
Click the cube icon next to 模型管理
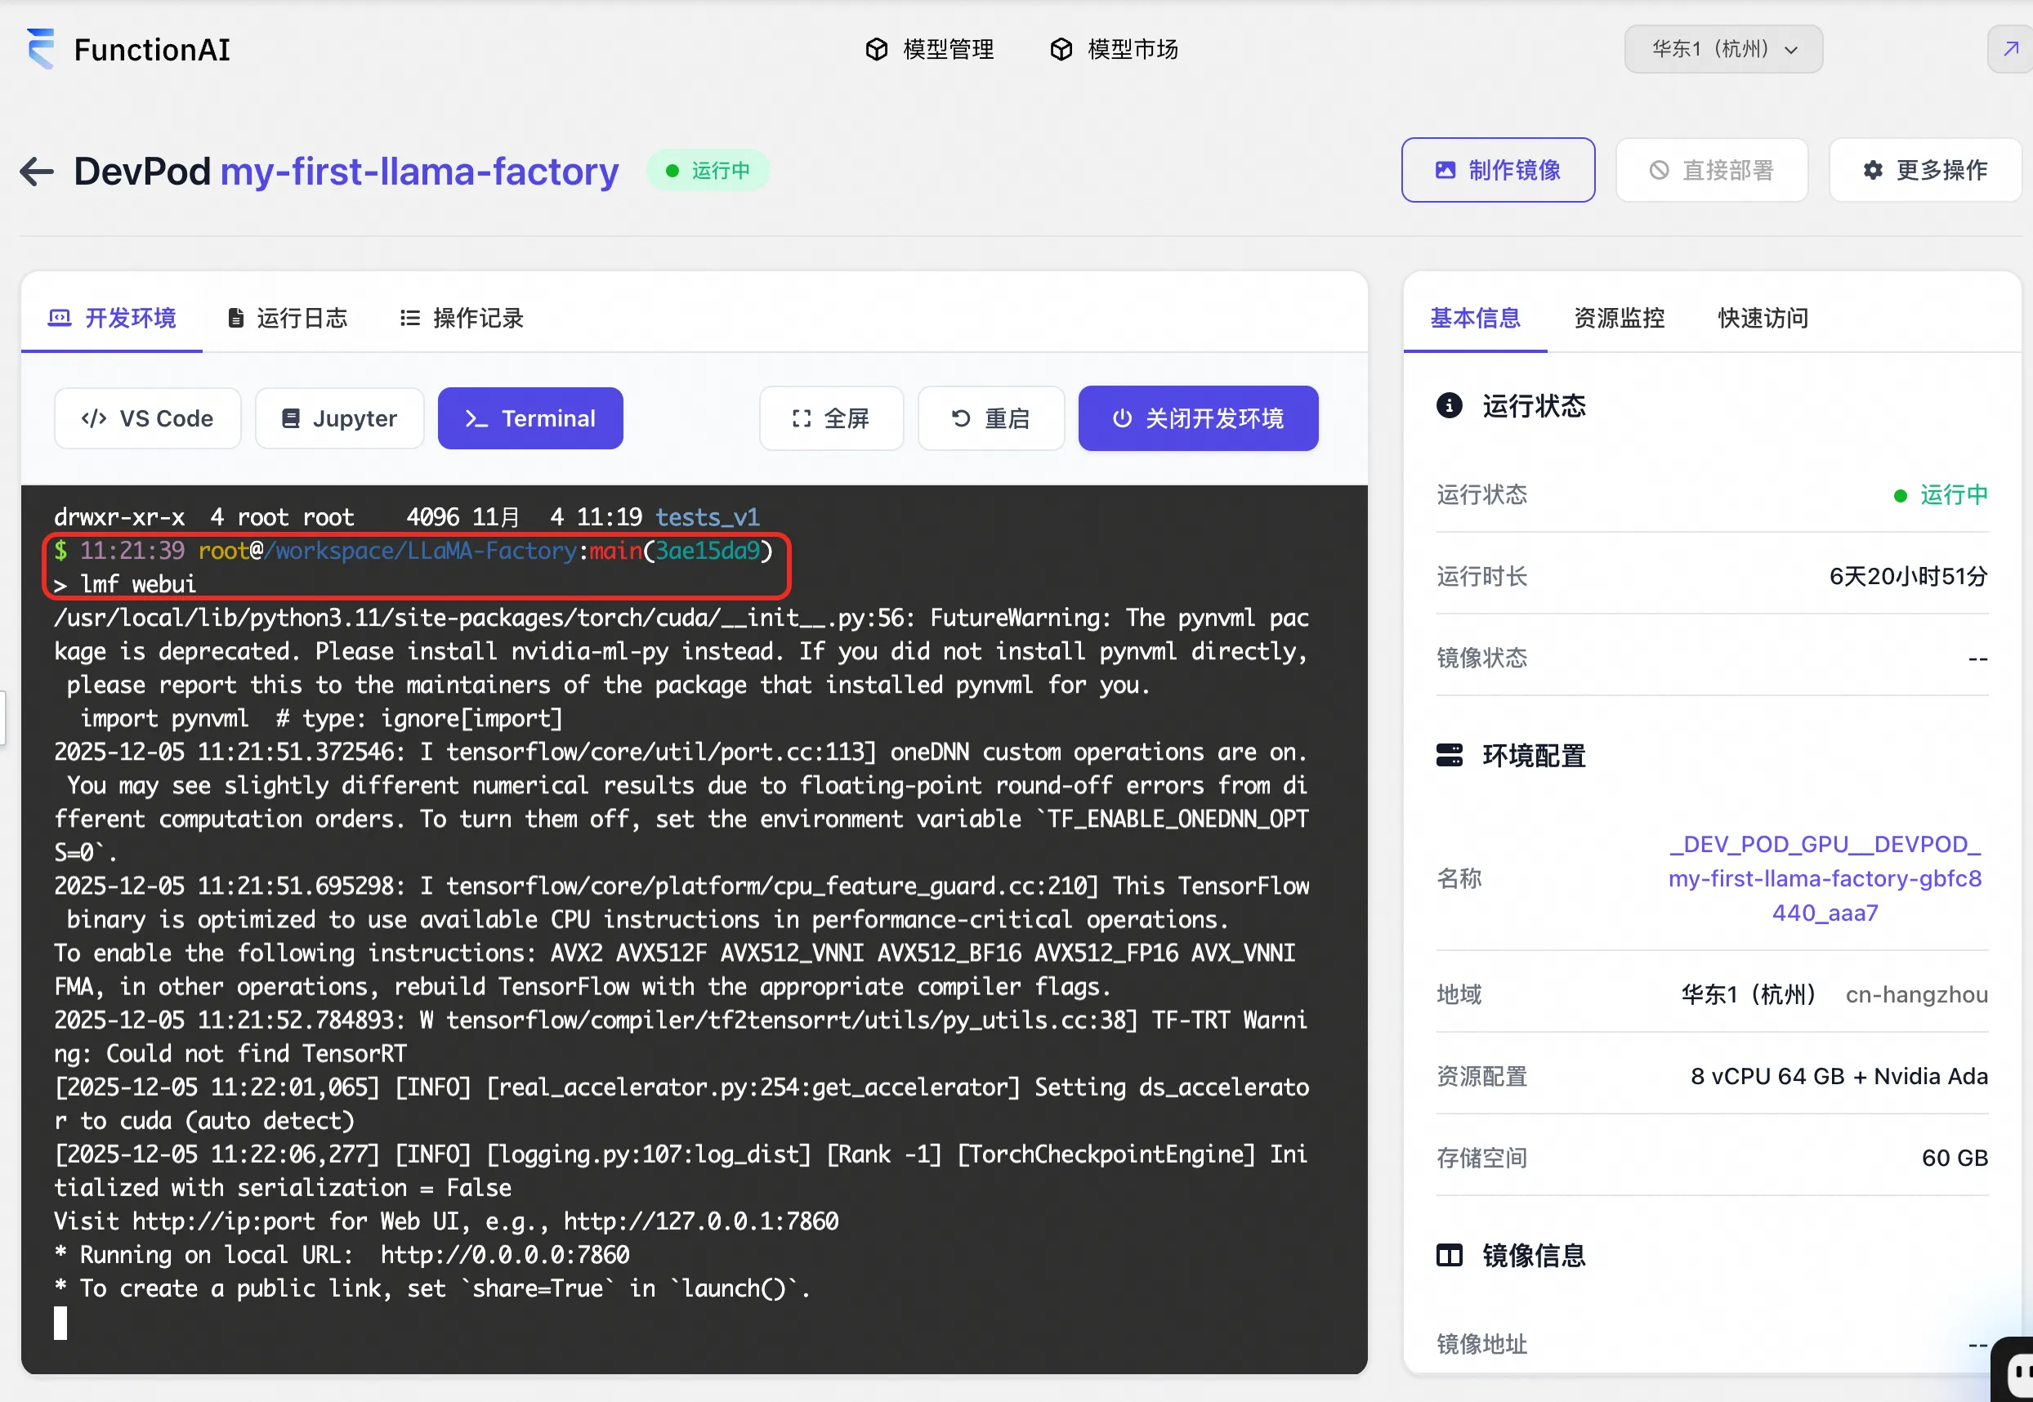(876, 49)
